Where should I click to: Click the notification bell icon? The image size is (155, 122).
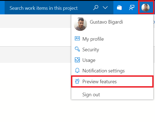coord(77,70)
